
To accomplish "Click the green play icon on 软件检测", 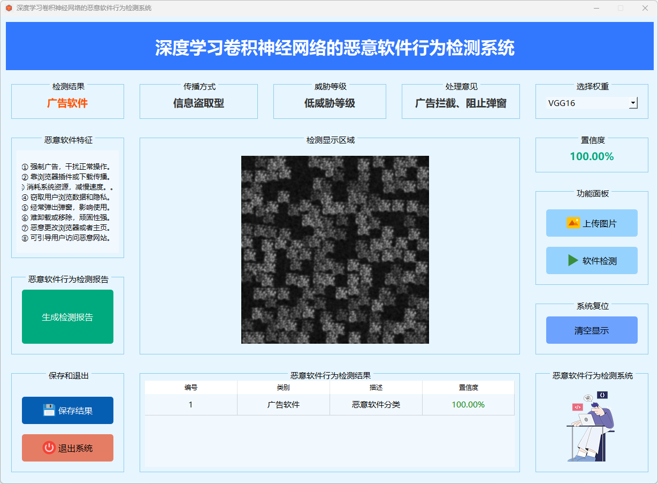I will pos(573,261).
